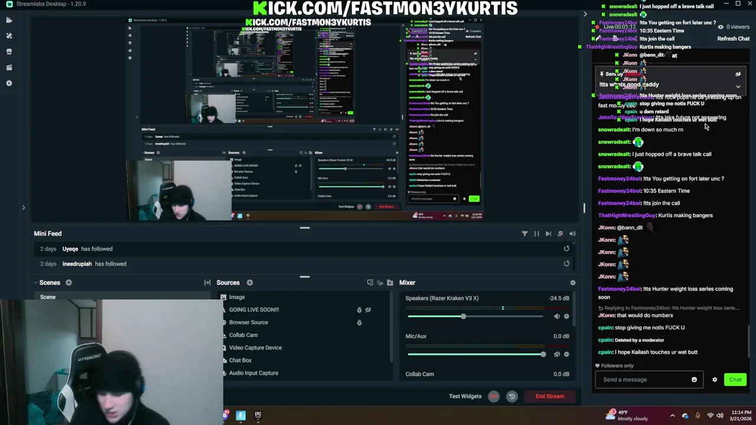Click the Epic Games taskbar icon
The image size is (756, 425).
coord(258,415)
